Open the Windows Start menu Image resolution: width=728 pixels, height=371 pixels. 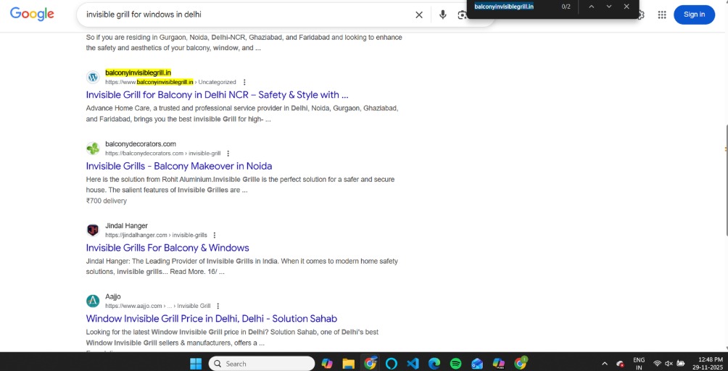tap(196, 363)
